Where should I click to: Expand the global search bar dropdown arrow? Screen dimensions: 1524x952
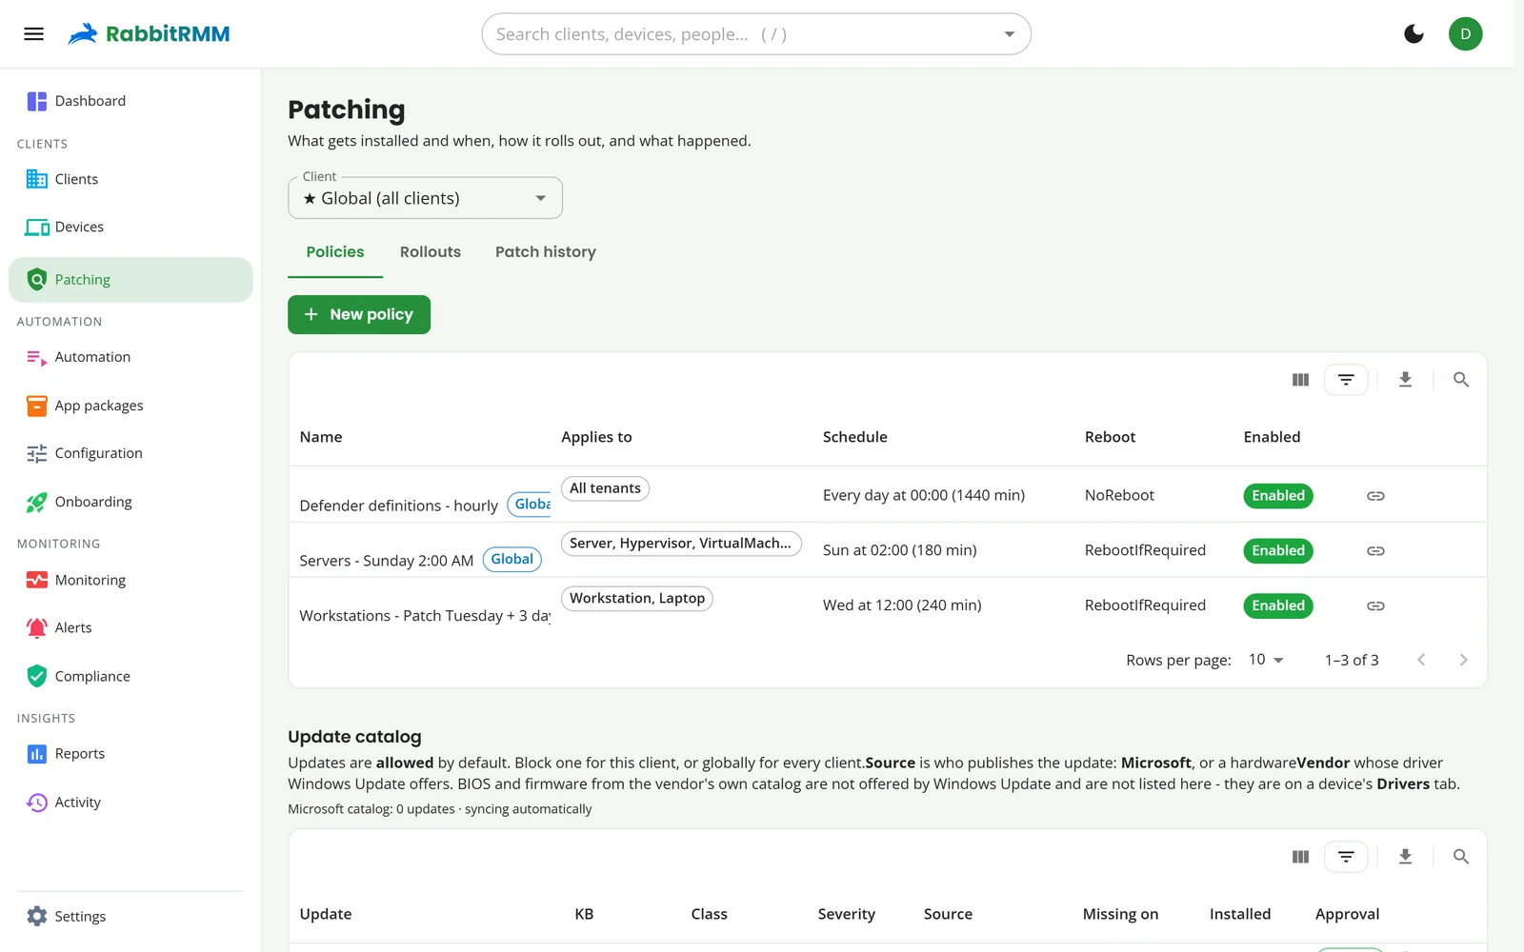tap(1009, 34)
